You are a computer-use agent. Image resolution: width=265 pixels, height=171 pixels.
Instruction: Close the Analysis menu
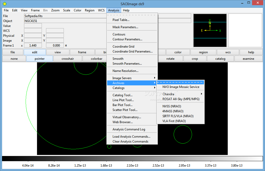pos(114,10)
